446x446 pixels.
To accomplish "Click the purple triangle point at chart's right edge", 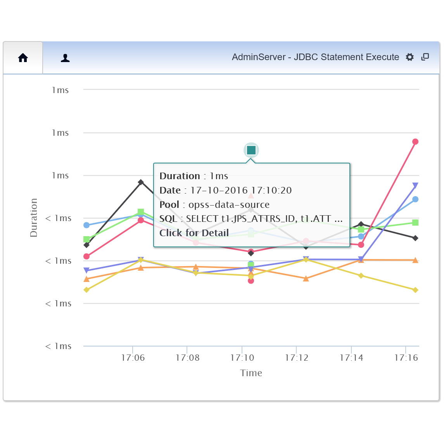I will (415, 185).
